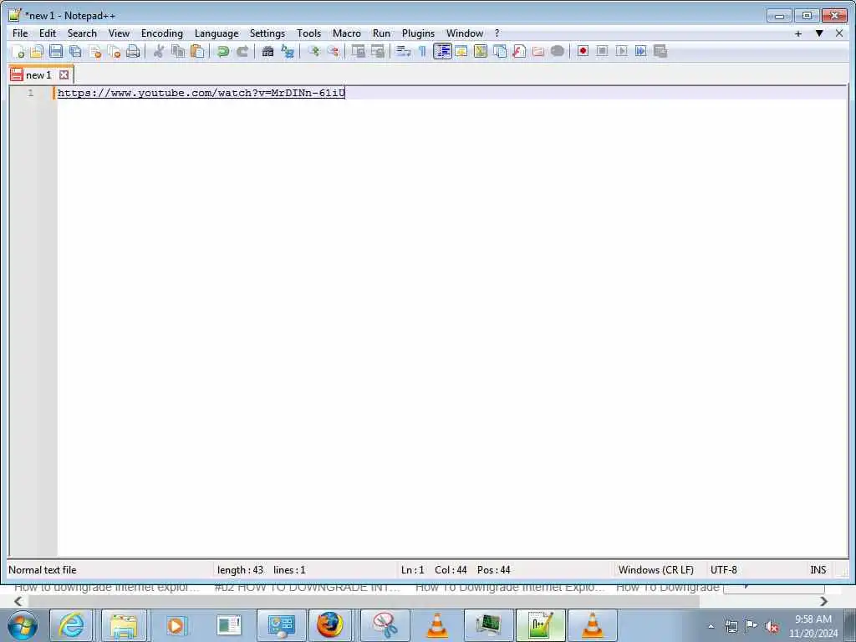The height and width of the screenshot is (642, 856).
Task: Open the Macro menu
Action: (x=347, y=33)
